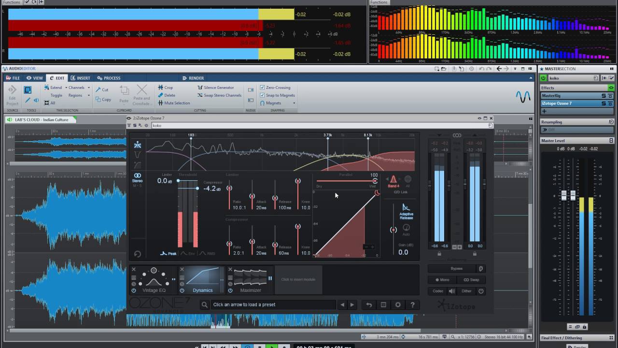Toggle the Snap to Magnets checkbox

tap(262, 95)
